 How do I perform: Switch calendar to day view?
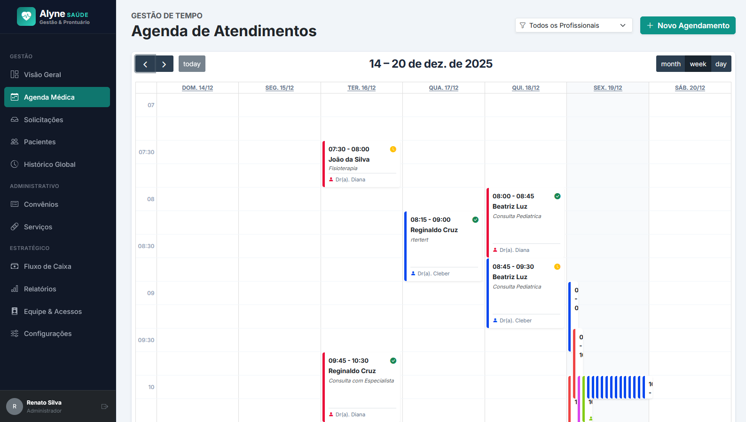tap(721, 64)
